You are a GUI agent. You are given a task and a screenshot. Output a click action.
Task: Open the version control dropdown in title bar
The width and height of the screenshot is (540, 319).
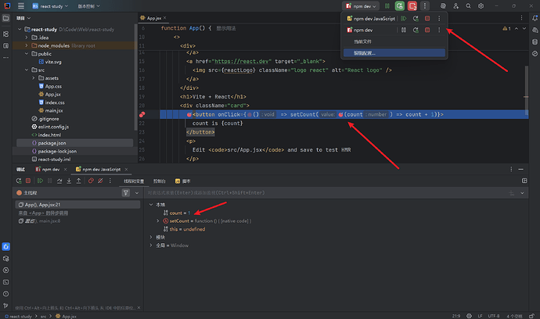click(89, 6)
